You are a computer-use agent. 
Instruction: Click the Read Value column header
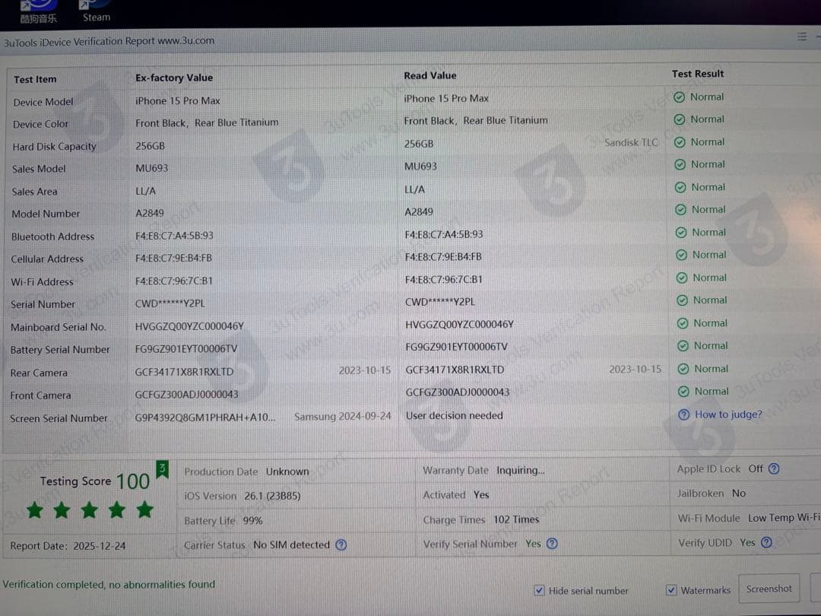[430, 75]
